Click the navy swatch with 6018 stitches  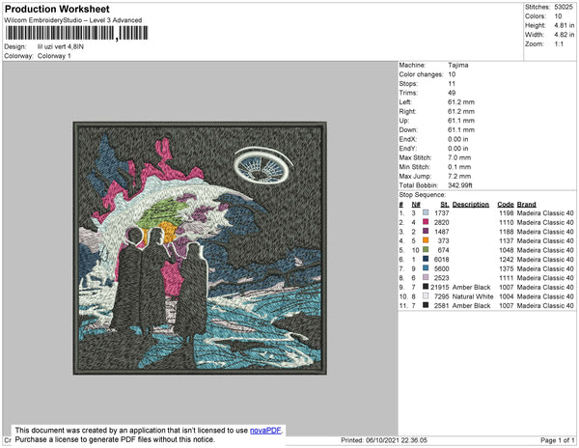point(426,259)
